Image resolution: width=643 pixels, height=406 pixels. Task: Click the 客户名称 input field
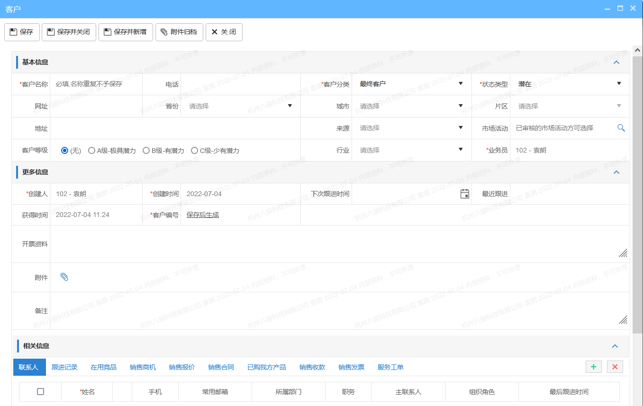(x=95, y=84)
